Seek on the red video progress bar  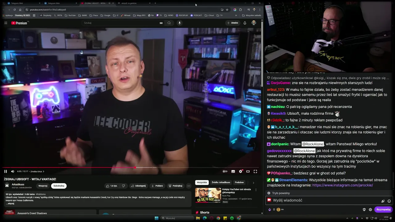point(131,167)
